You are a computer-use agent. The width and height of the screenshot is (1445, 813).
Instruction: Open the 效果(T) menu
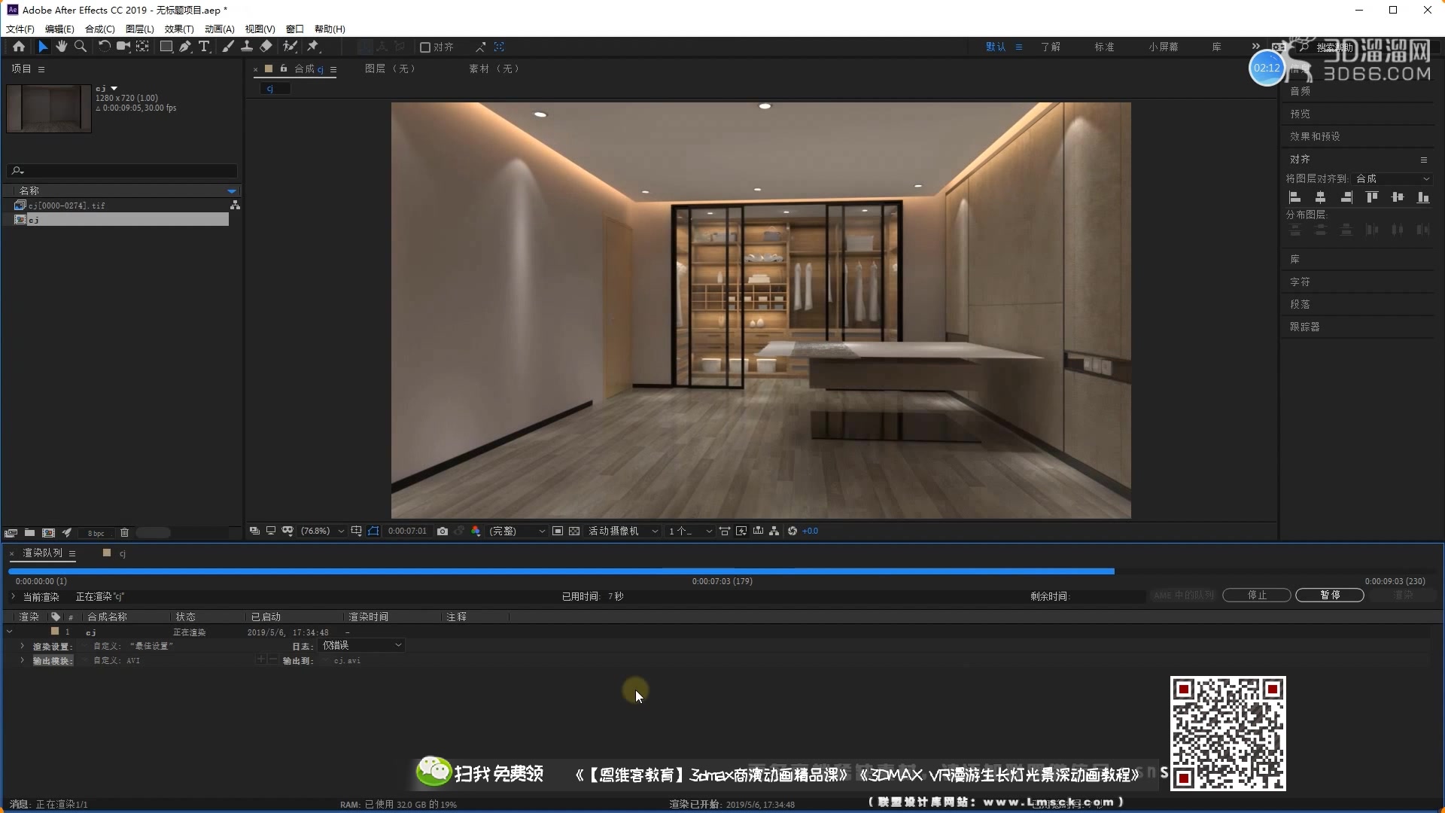pyautogui.click(x=179, y=29)
